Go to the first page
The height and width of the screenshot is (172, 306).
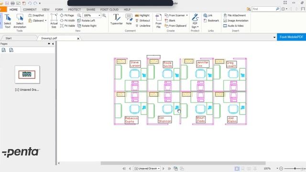(x=124, y=168)
